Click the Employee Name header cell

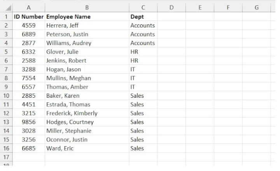click(x=87, y=17)
